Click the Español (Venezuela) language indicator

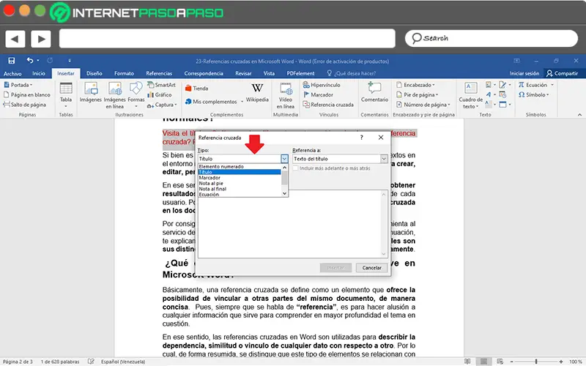pyautogui.click(x=123, y=362)
